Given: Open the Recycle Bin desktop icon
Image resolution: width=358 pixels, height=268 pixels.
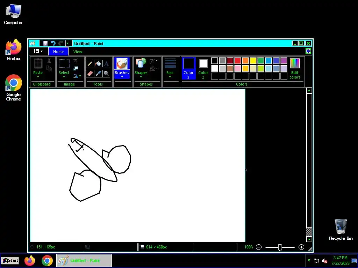Looking at the screenshot, I should (341, 230).
